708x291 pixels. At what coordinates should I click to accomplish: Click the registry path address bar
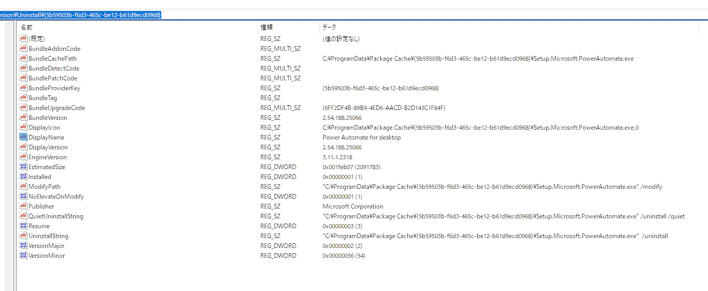[x=354, y=15]
